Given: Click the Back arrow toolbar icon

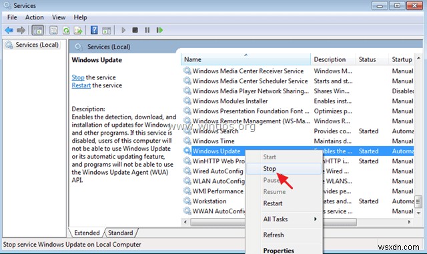Looking at the screenshot, I should coord(9,30).
